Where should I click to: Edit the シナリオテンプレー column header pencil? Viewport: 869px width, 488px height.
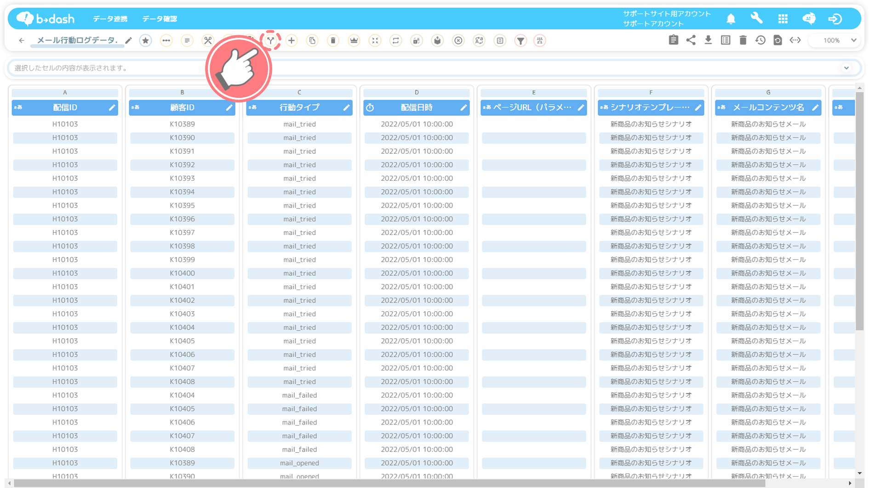pos(698,107)
